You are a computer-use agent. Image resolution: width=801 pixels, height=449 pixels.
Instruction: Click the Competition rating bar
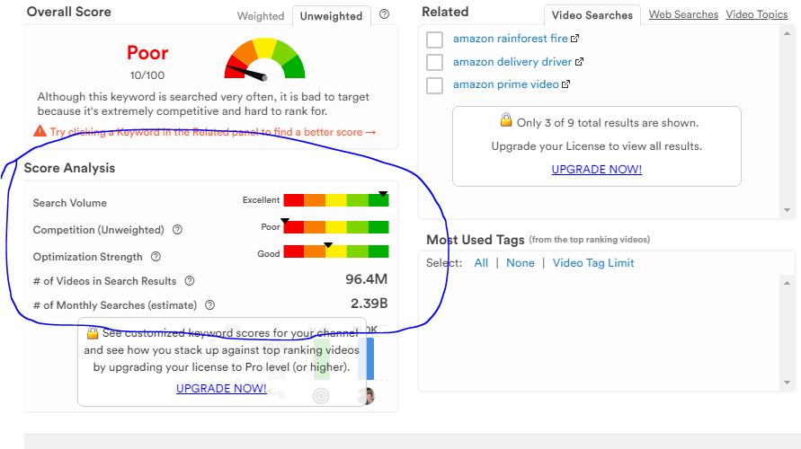pos(336,227)
